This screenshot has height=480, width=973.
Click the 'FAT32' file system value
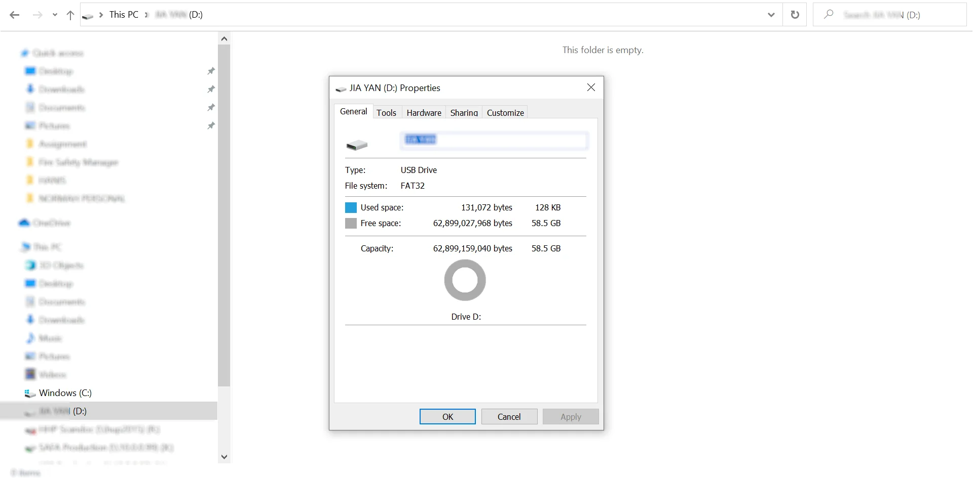[413, 186]
